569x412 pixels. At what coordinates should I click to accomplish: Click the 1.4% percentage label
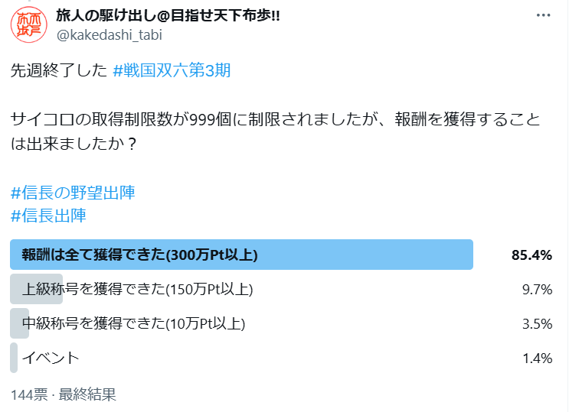pos(537,358)
